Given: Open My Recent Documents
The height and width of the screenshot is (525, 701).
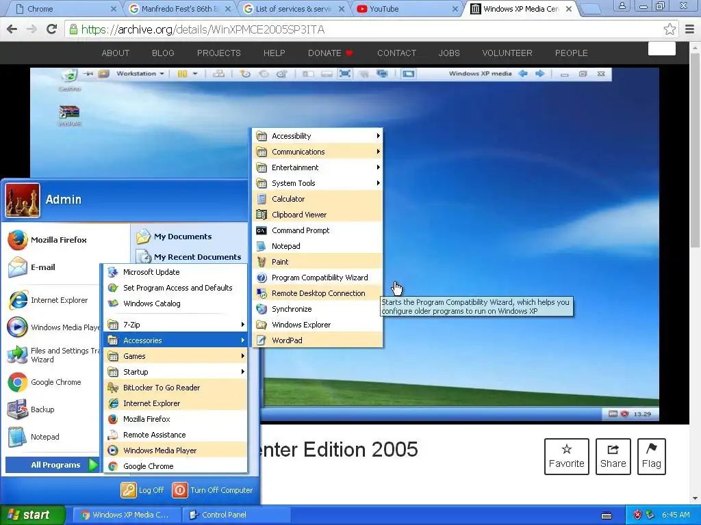Looking at the screenshot, I should pos(189,257).
